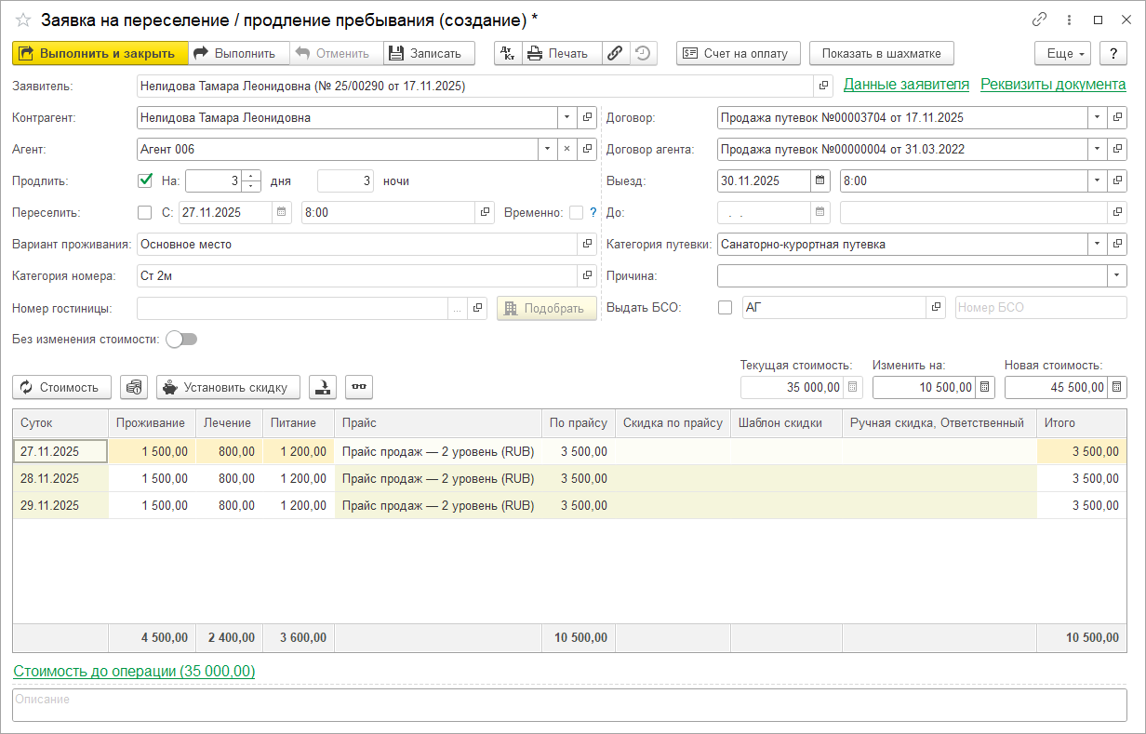Click the Дт/Кт postings icon
This screenshot has width=1146, height=734.
[508, 53]
